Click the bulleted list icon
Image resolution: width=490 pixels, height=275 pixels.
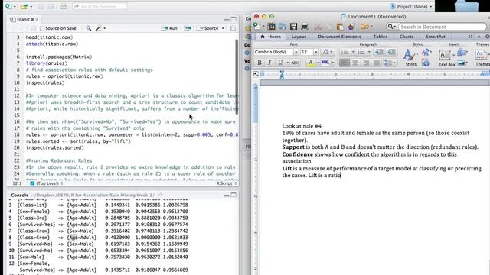click(345, 52)
